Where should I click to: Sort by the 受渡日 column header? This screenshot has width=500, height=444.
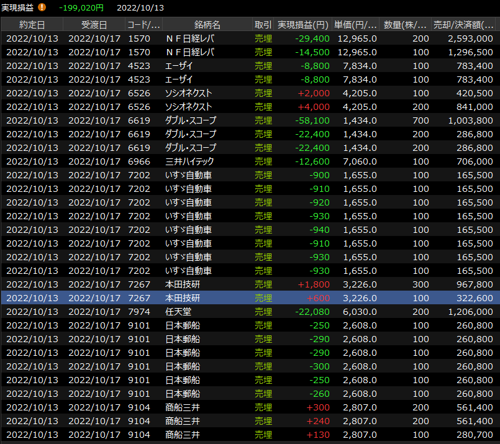94,25
